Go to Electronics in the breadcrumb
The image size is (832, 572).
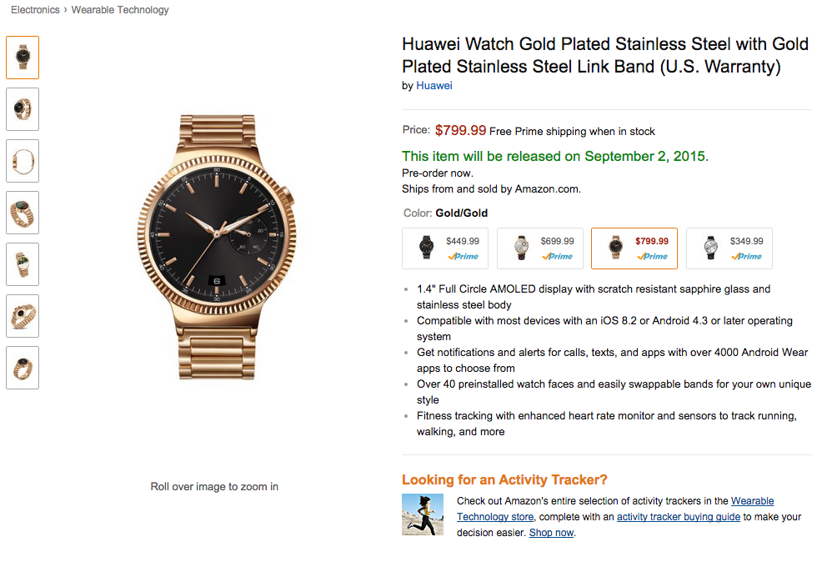(35, 10)
